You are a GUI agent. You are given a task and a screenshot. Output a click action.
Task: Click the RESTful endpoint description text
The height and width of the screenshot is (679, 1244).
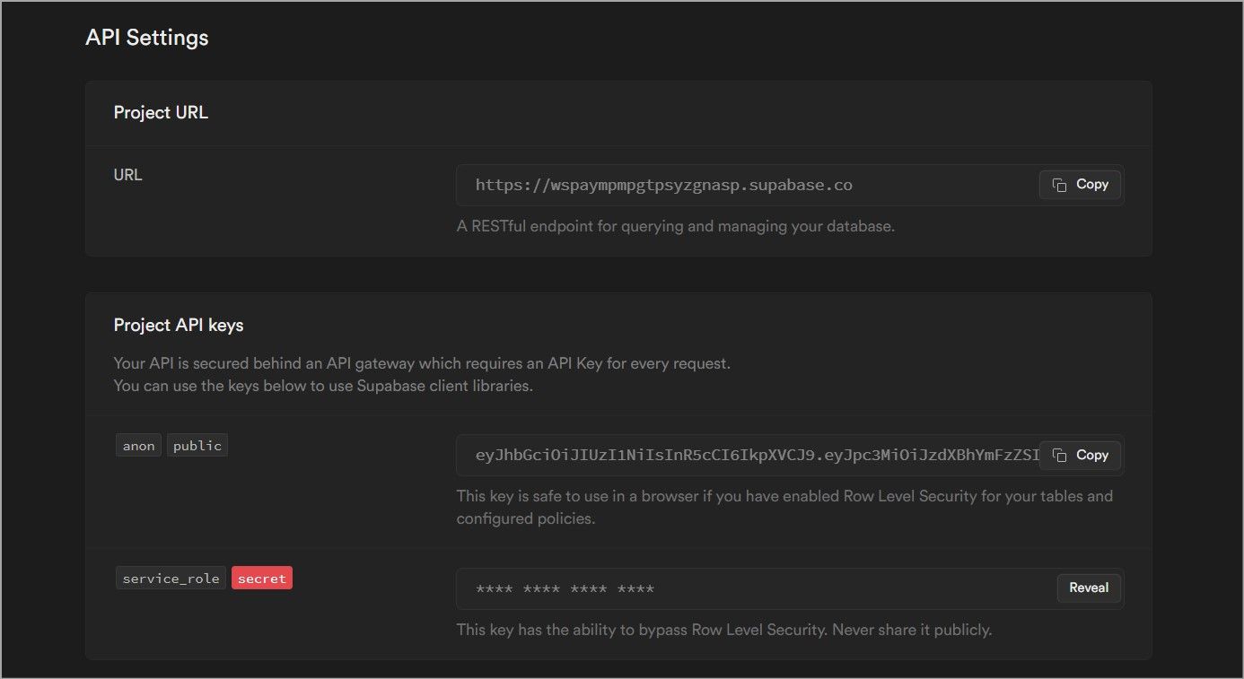coord(675,227)
